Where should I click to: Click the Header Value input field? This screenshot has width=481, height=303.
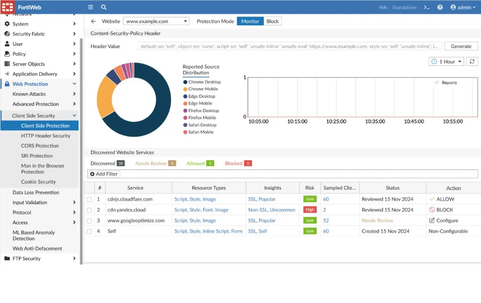pos(289,46)
